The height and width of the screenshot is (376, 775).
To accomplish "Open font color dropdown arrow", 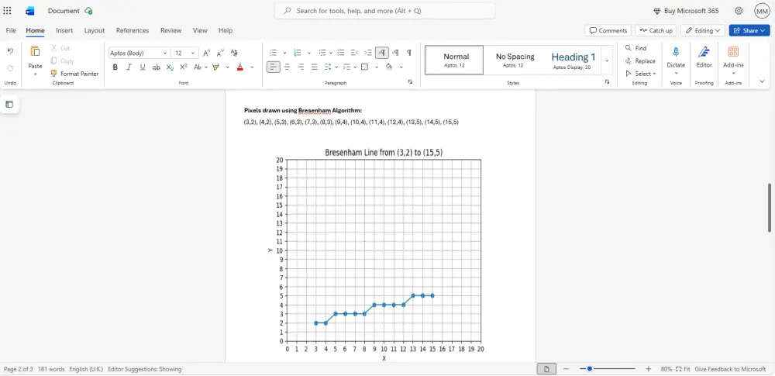I will (x=252, y=67).
